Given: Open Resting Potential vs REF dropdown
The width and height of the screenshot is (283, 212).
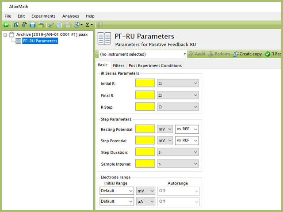Looking at the screenshot, I should click(x=187, y=129).
